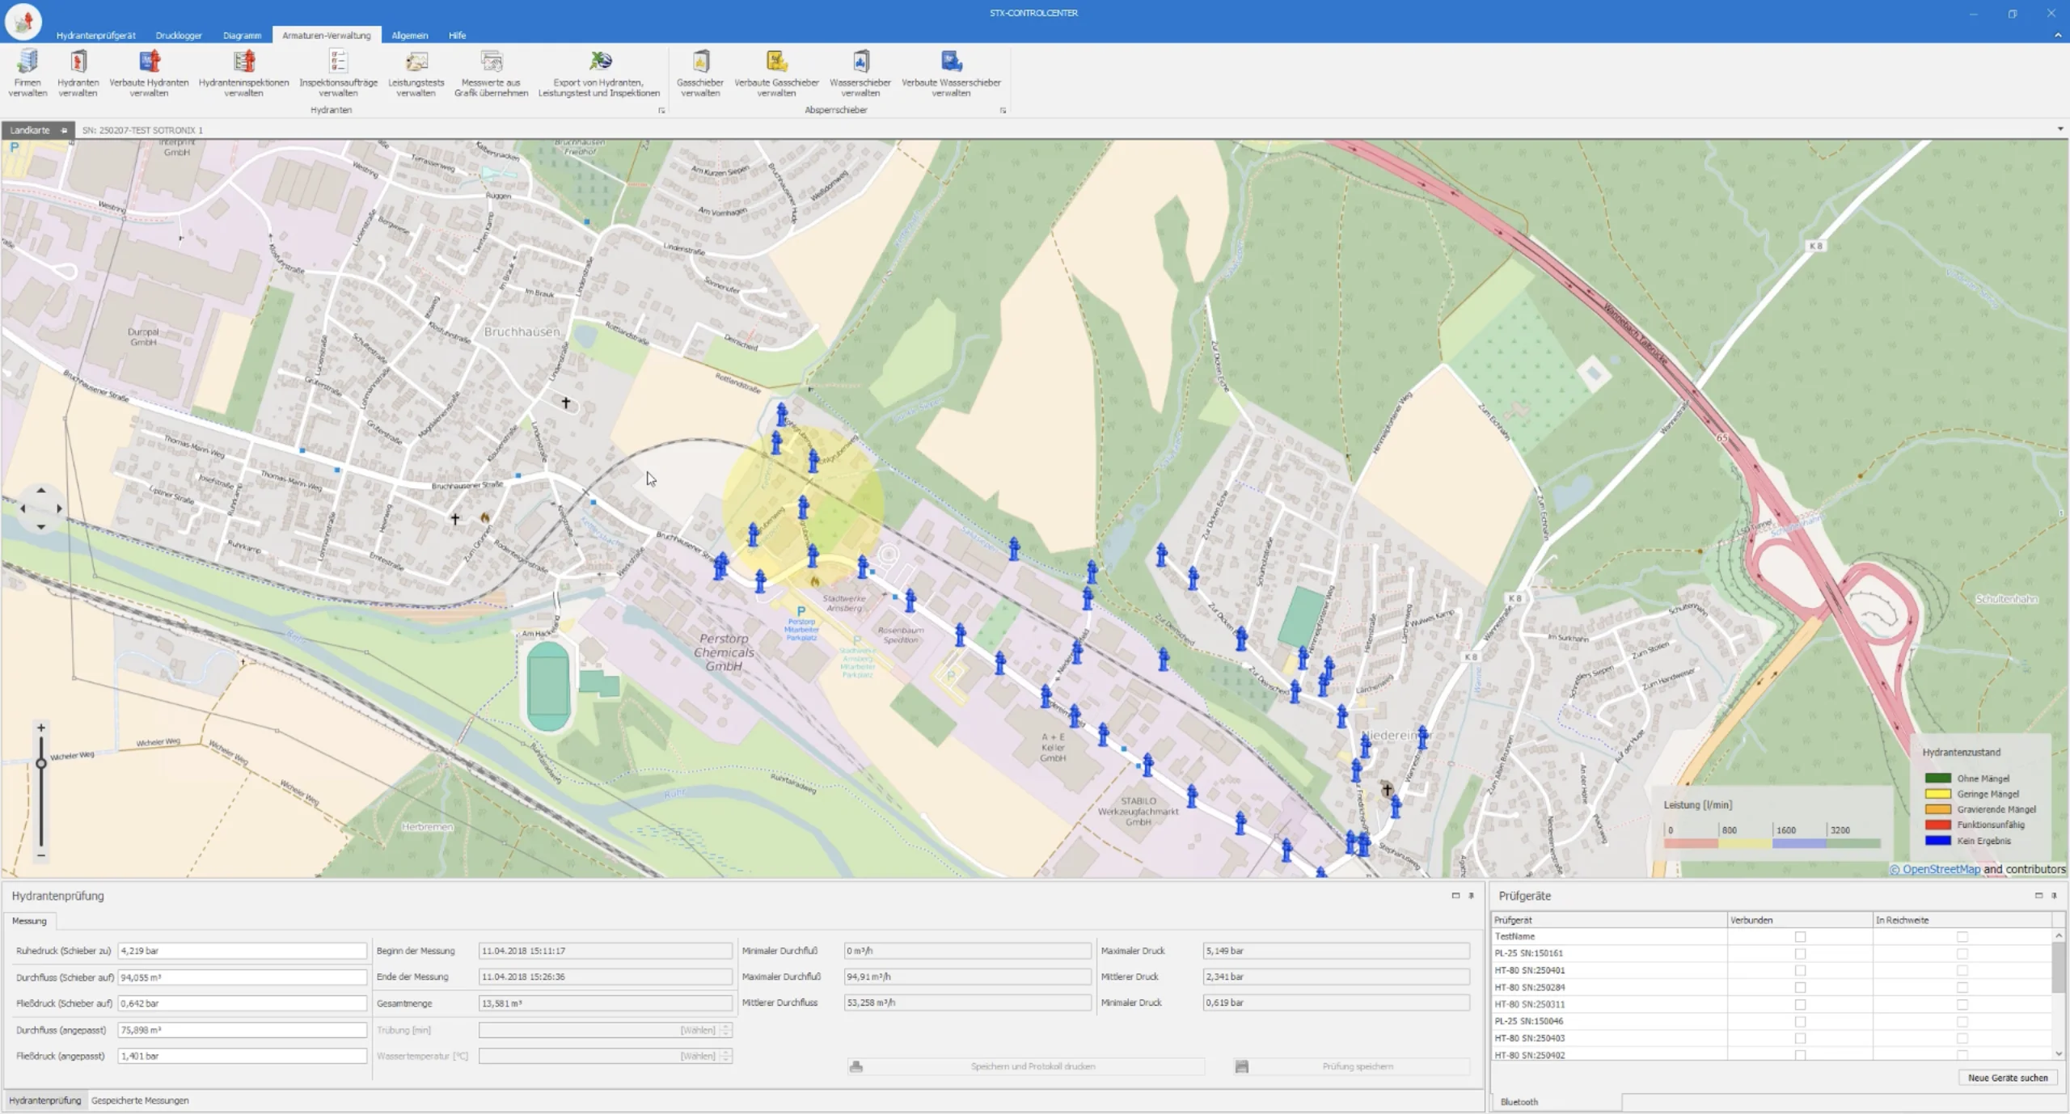Toggle In Reichweite checkbox for PL-25 SN:150046
This screenshot has height=1114, width=2070.
coord(1962,1021)
